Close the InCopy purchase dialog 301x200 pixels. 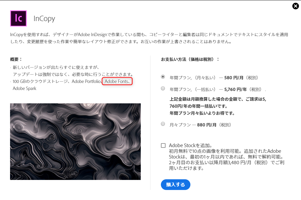click(x=295, y=6)
